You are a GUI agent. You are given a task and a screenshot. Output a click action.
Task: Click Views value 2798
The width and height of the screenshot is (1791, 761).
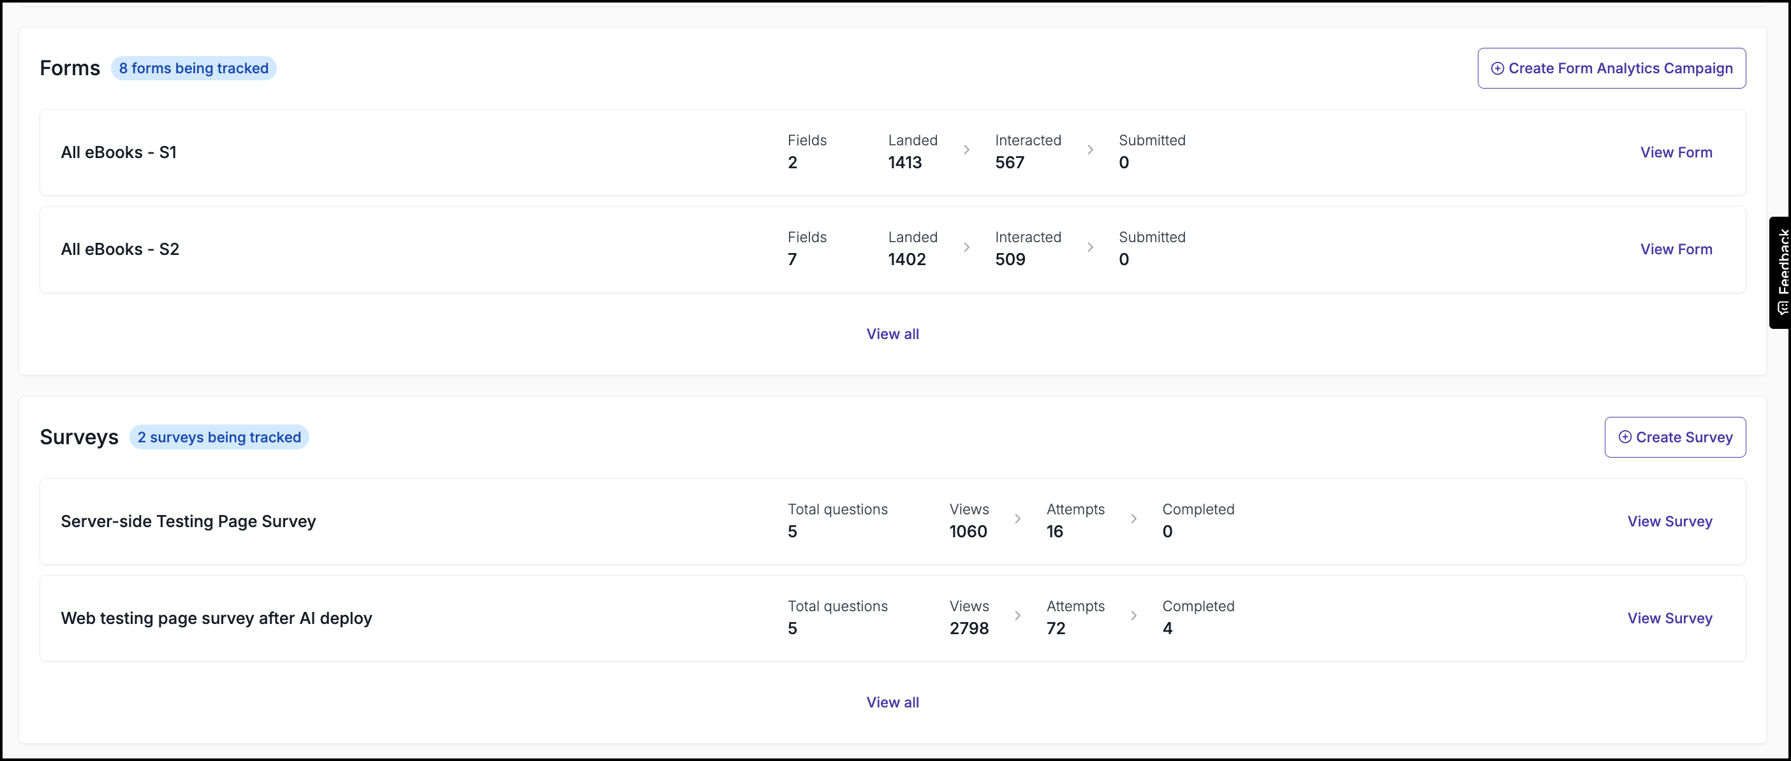click(968, 628)
